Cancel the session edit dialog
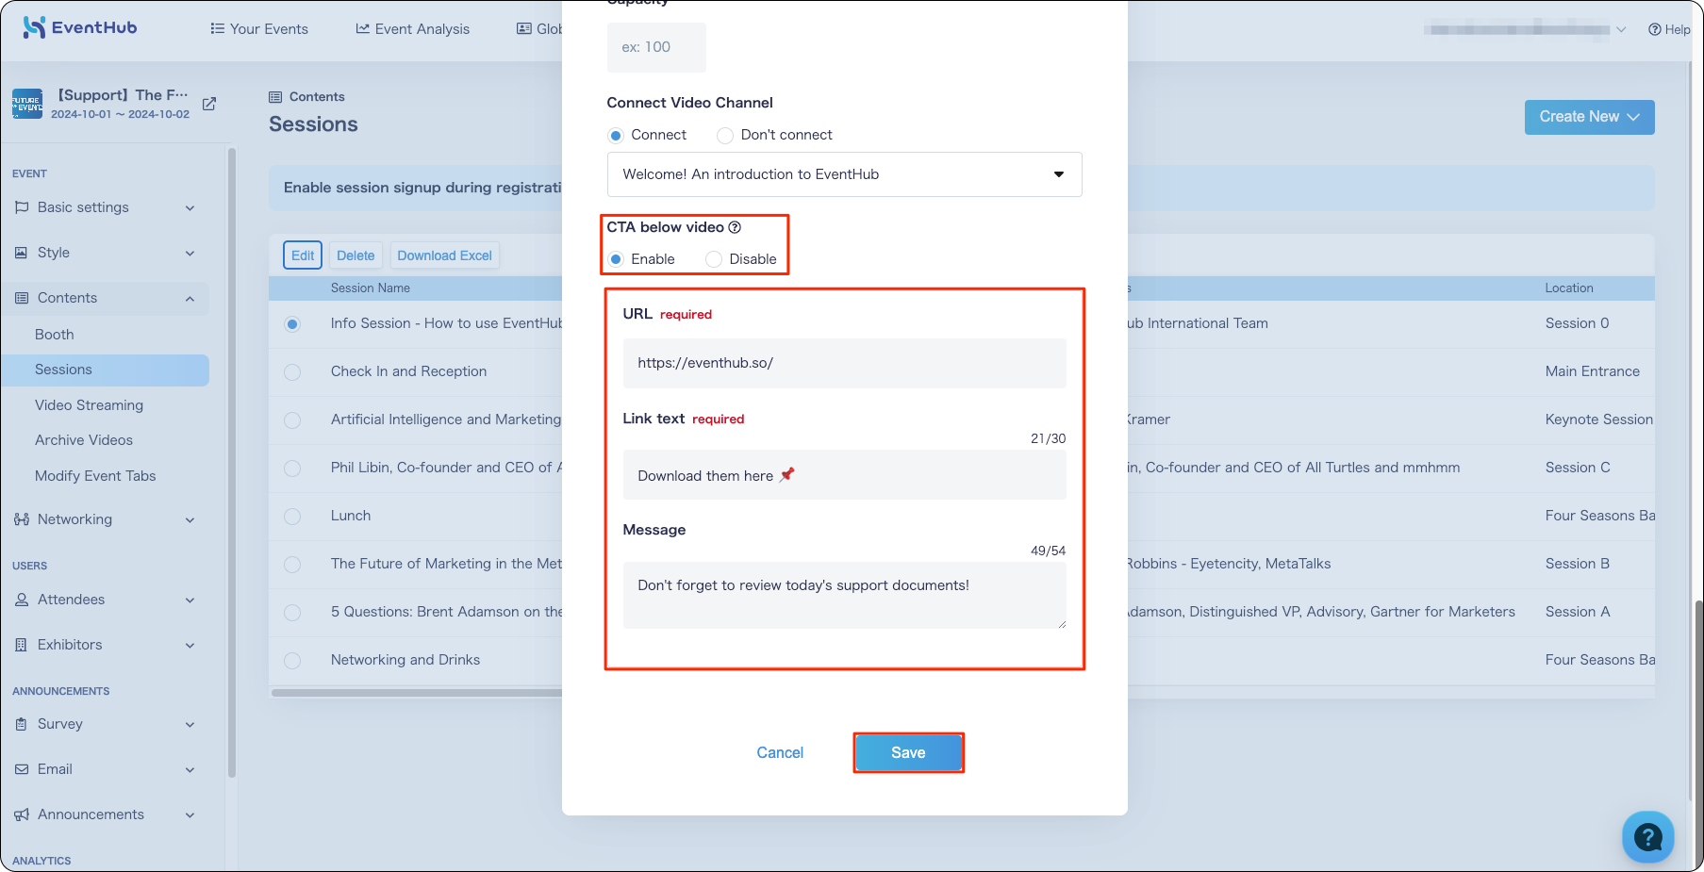 pos(780,752)
